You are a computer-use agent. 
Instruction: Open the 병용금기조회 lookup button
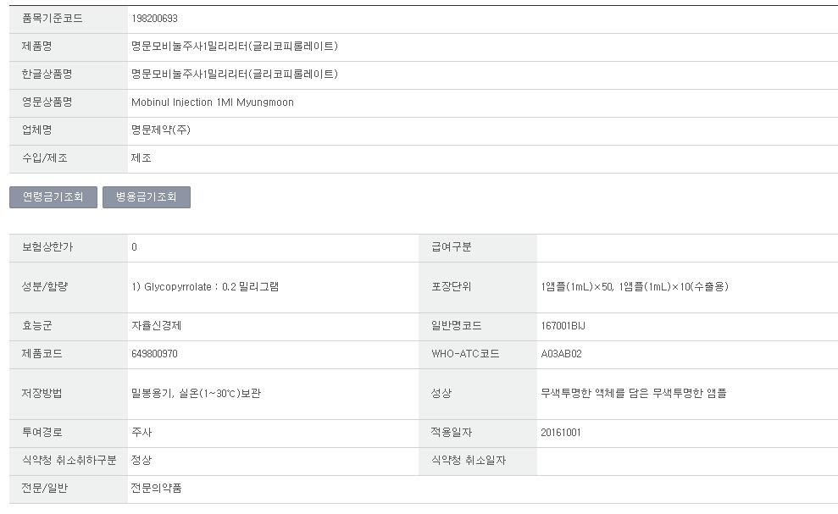(x=147, y=197)
